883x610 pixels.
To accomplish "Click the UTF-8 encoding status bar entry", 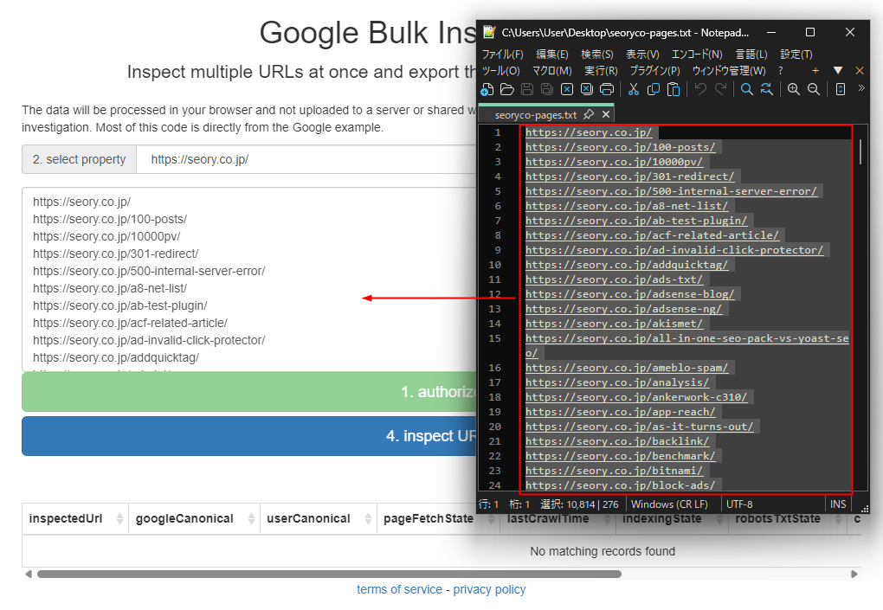I will click(x=738, y=504).
